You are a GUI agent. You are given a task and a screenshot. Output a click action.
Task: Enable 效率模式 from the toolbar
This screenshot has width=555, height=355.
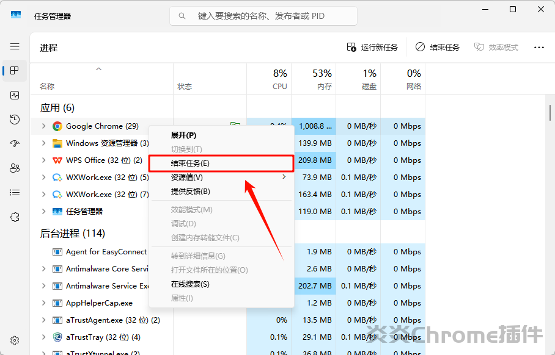coord(496,47)
